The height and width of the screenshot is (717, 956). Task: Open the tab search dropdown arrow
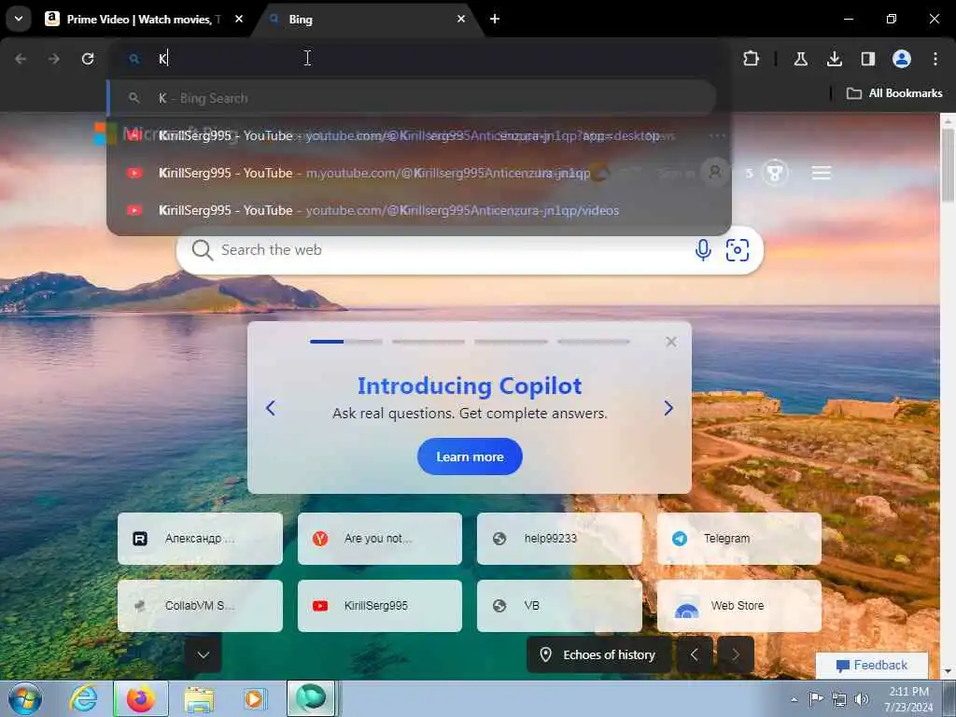(19, 19)
